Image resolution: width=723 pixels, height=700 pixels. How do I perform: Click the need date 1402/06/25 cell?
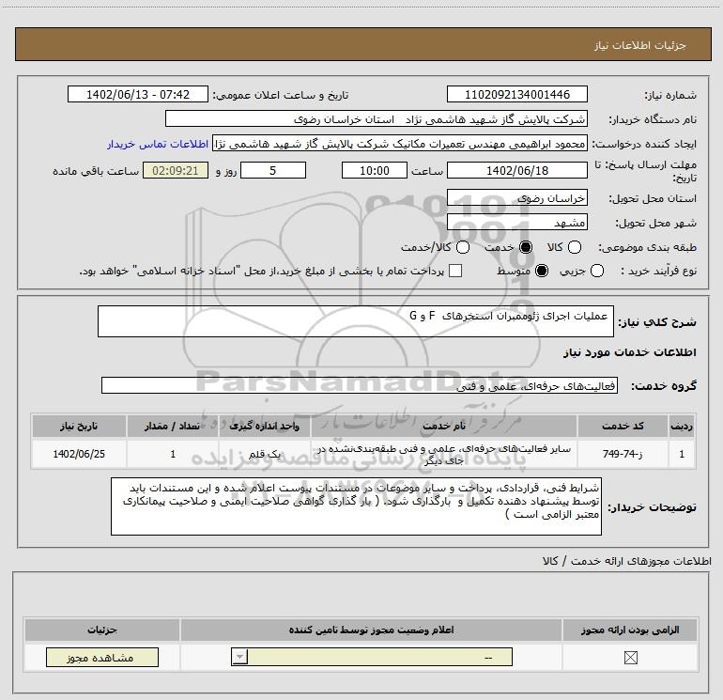[x=79, y=454]
